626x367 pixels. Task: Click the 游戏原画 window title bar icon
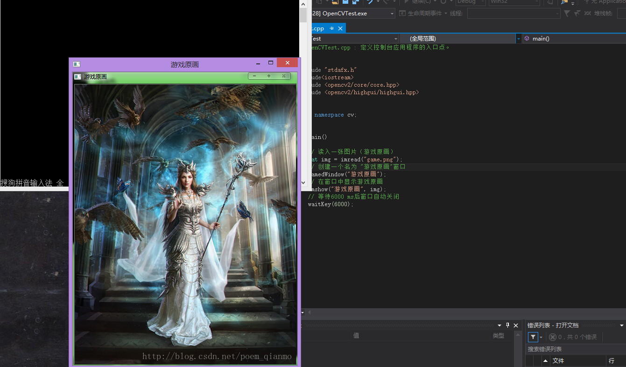77,64
